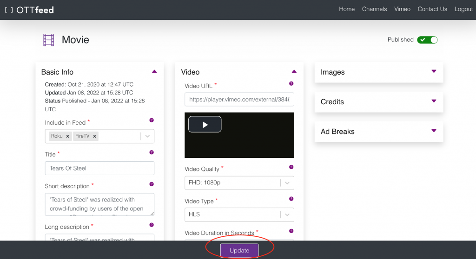
Task: Click help icon next to Title field
Action: coord(152,152)
